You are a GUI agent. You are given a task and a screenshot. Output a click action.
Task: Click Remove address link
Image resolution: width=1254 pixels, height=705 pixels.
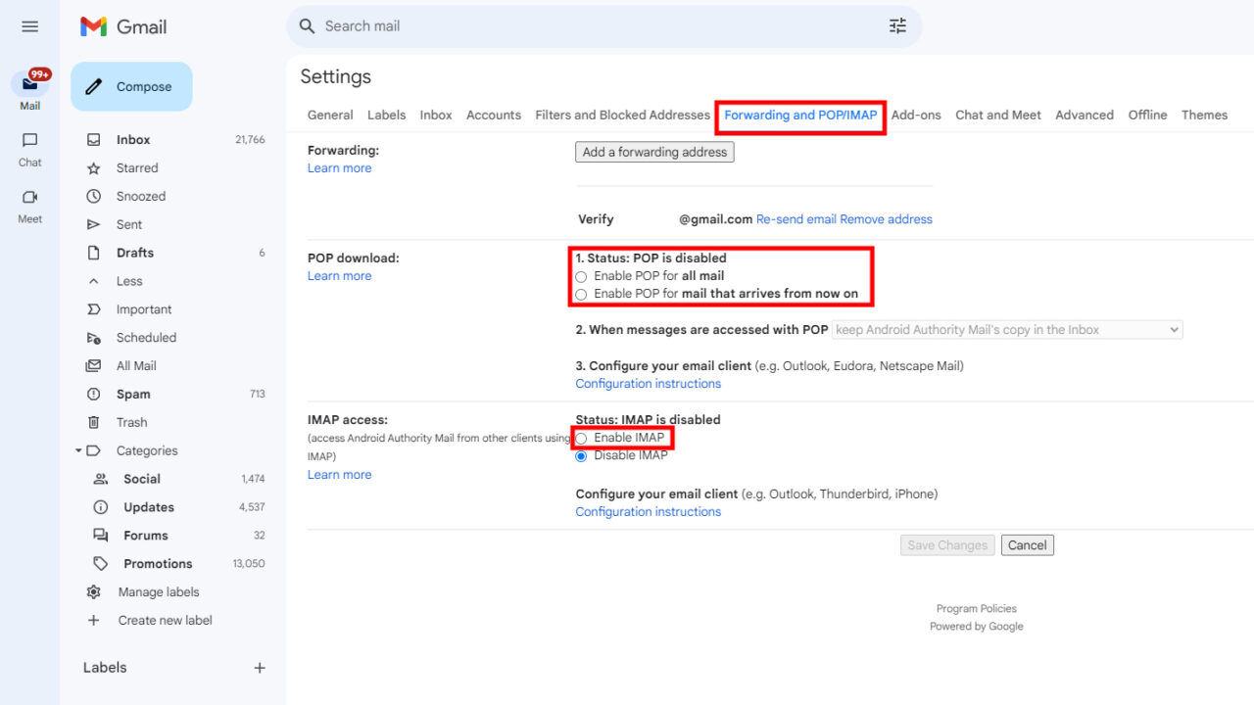point(887,219)
